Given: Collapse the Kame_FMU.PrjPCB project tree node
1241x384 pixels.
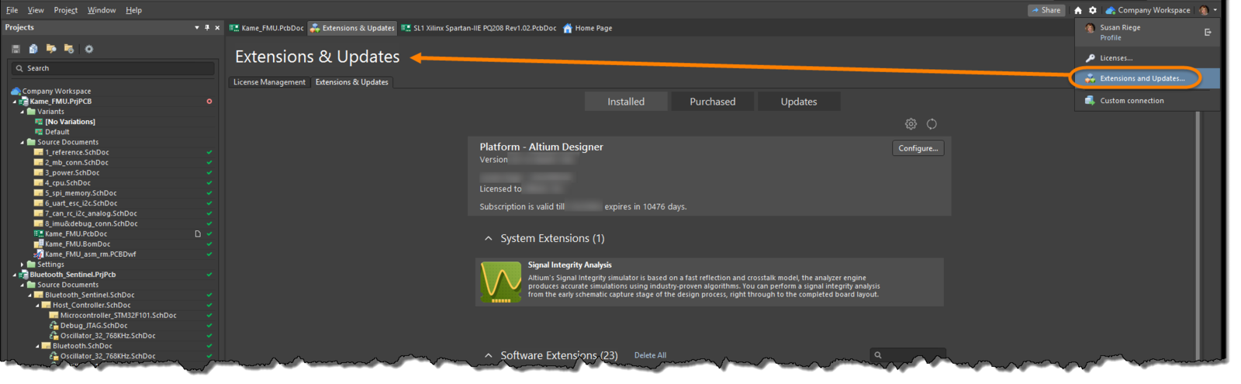Looking at the screenshot, I should pyautogui.click(x=15, y=102).
